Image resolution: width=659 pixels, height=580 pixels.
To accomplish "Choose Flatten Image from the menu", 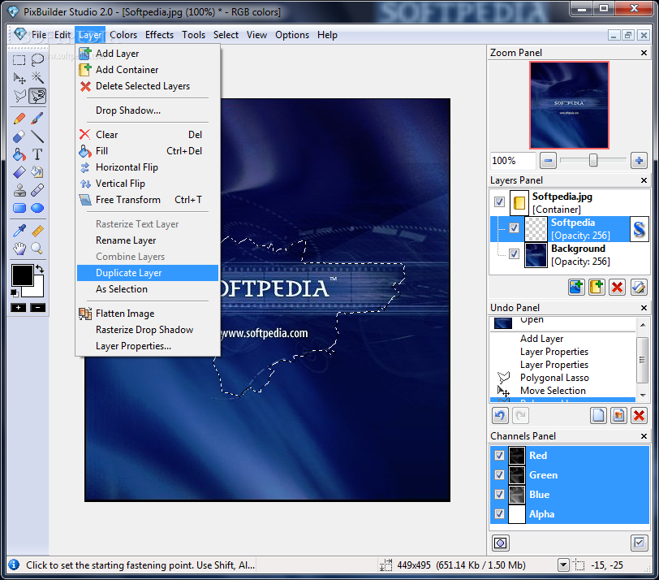I will tap(148, 314).
